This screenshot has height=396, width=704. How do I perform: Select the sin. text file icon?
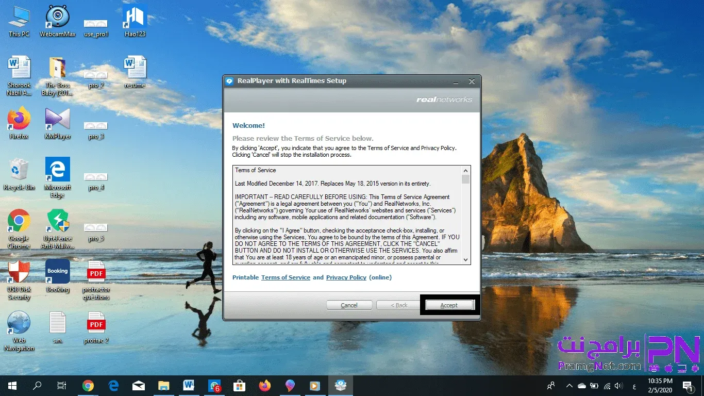pos(58,327)
